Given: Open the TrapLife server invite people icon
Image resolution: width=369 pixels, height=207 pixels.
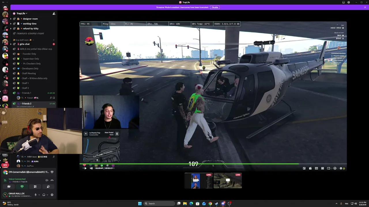Looking at the screenshot, I should click(54, 14).
